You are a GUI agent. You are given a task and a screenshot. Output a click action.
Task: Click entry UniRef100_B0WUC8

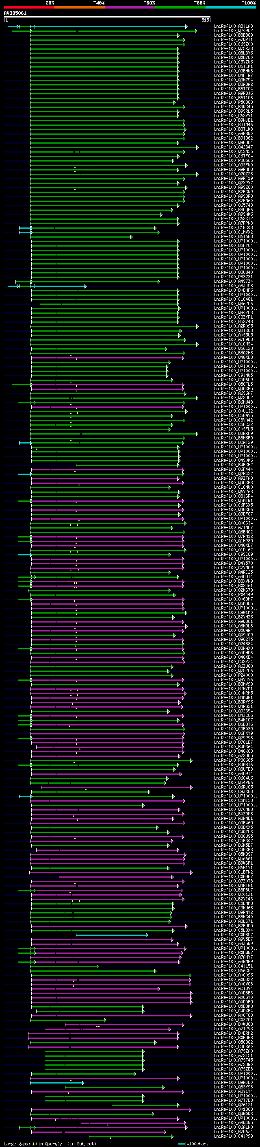233,1024
